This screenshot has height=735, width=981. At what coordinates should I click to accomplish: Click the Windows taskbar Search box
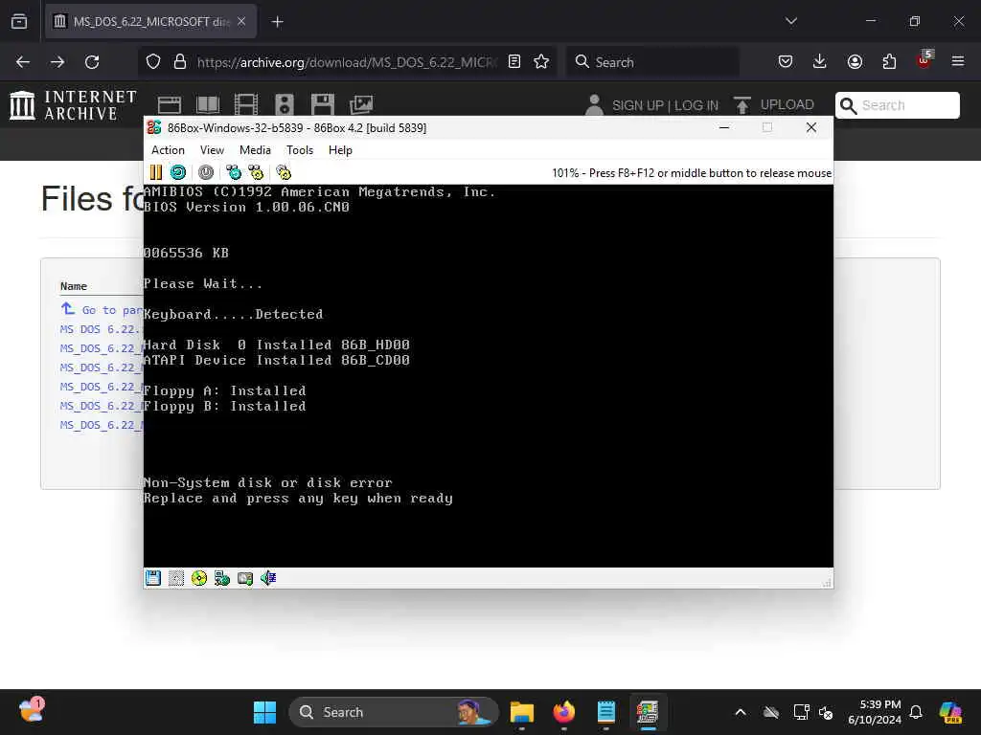tap(394, 712)
